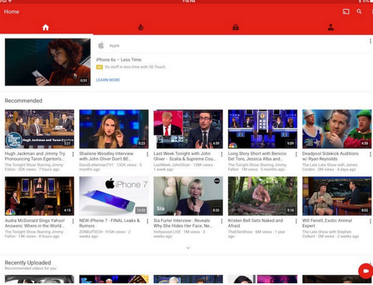Open menu for Deadpool Sidekick video

coord(370,154)
